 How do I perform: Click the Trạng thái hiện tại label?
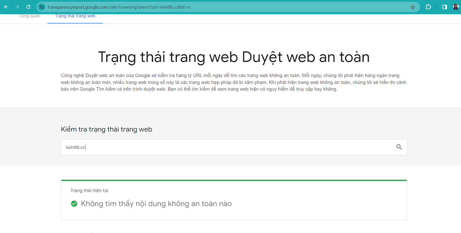pyautogui.click(x=89, y=190)
